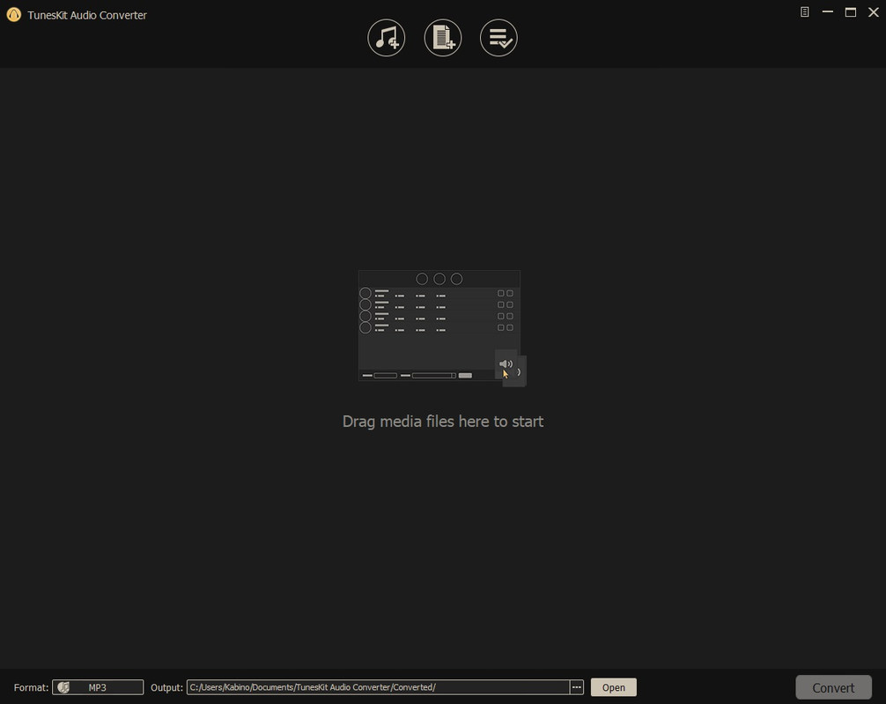The width and height of the screenshot is (886, 704).
Task: Click the add music files icon
Action: point(386,38)
